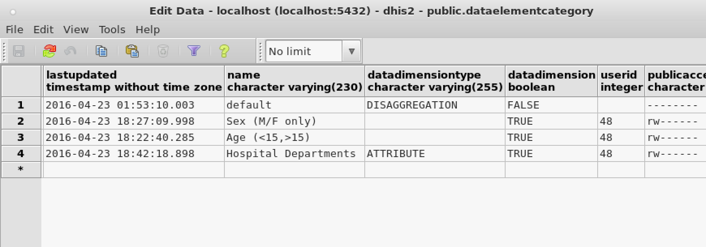Click the empty datadimensiontype cell for Sex row
Viewport: 706px width, 247px height.
pos(435,121)
